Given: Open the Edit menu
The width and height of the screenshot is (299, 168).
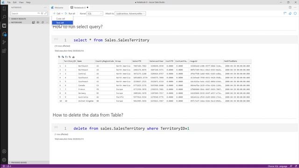Looking at the screenshot, I should (x=14, y=2).
